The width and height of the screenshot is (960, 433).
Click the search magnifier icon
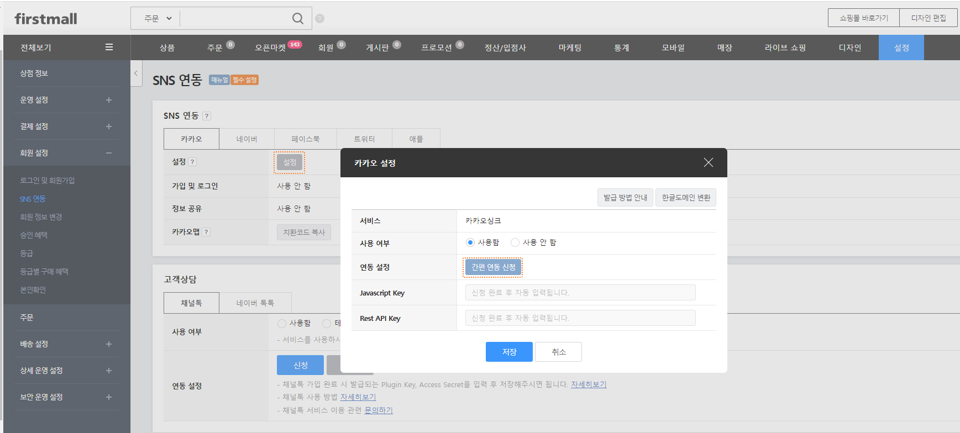[x=298, y=19]
